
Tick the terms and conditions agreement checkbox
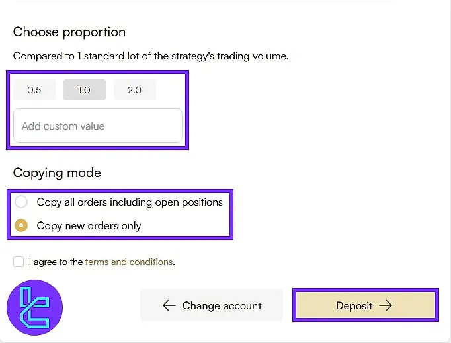tap(19, 262)
